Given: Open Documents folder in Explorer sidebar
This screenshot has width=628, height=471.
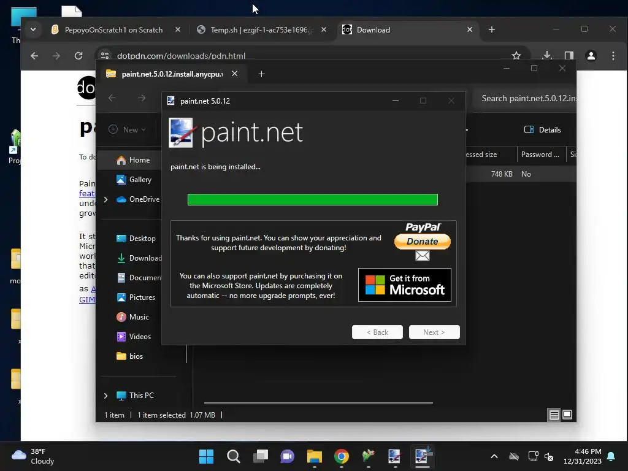Looking at the screenshot, I should coord(139,278).
